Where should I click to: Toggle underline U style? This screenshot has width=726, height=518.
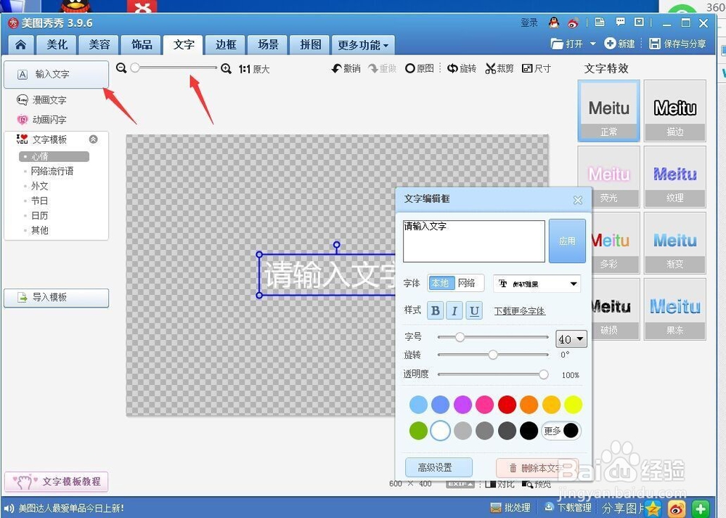(474, 310)
